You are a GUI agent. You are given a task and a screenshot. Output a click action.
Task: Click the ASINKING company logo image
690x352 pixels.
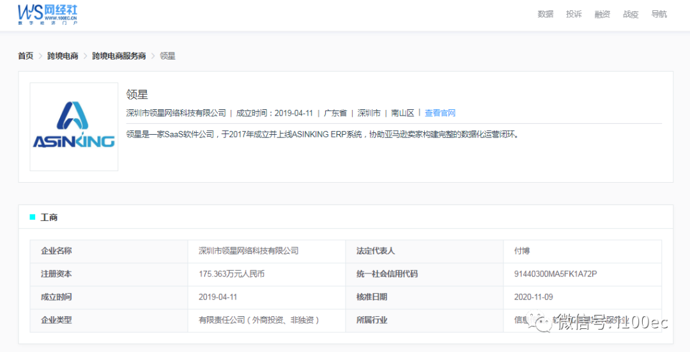point(74,126)
